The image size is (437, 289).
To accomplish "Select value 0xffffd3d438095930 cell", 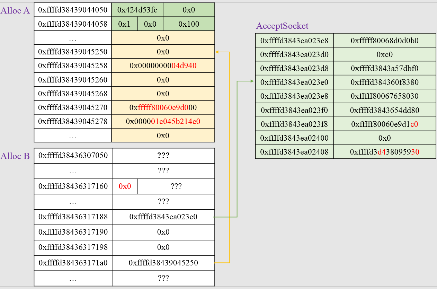I will tap(385, 151).
